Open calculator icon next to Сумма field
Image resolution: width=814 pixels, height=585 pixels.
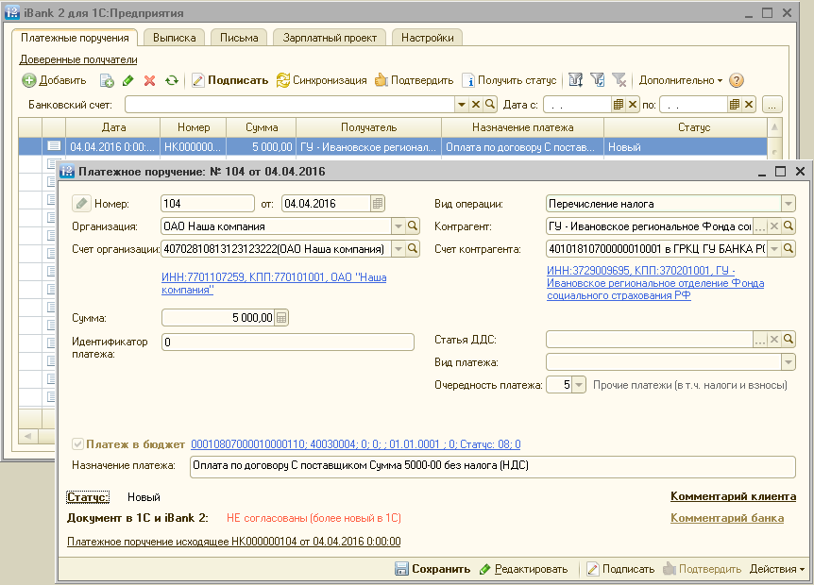[281, 318]
